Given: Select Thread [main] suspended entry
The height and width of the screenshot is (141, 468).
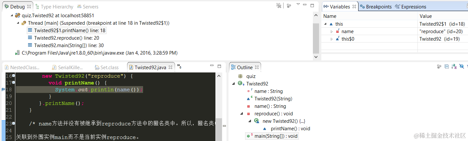Looking at the screenshot, I should tap(95, 23).
